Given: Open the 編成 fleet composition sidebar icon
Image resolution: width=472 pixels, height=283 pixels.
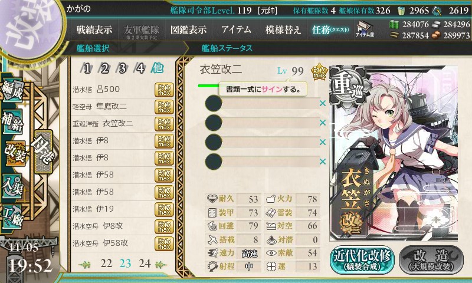Looking at the screenshot, I should point(12,89).
